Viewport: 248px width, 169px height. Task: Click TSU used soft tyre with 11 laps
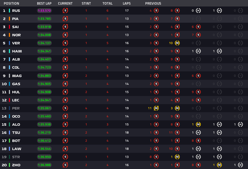point(177,132)
